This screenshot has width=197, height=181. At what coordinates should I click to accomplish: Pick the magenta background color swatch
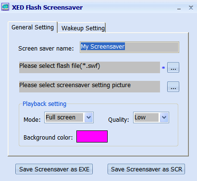point(92,136)
